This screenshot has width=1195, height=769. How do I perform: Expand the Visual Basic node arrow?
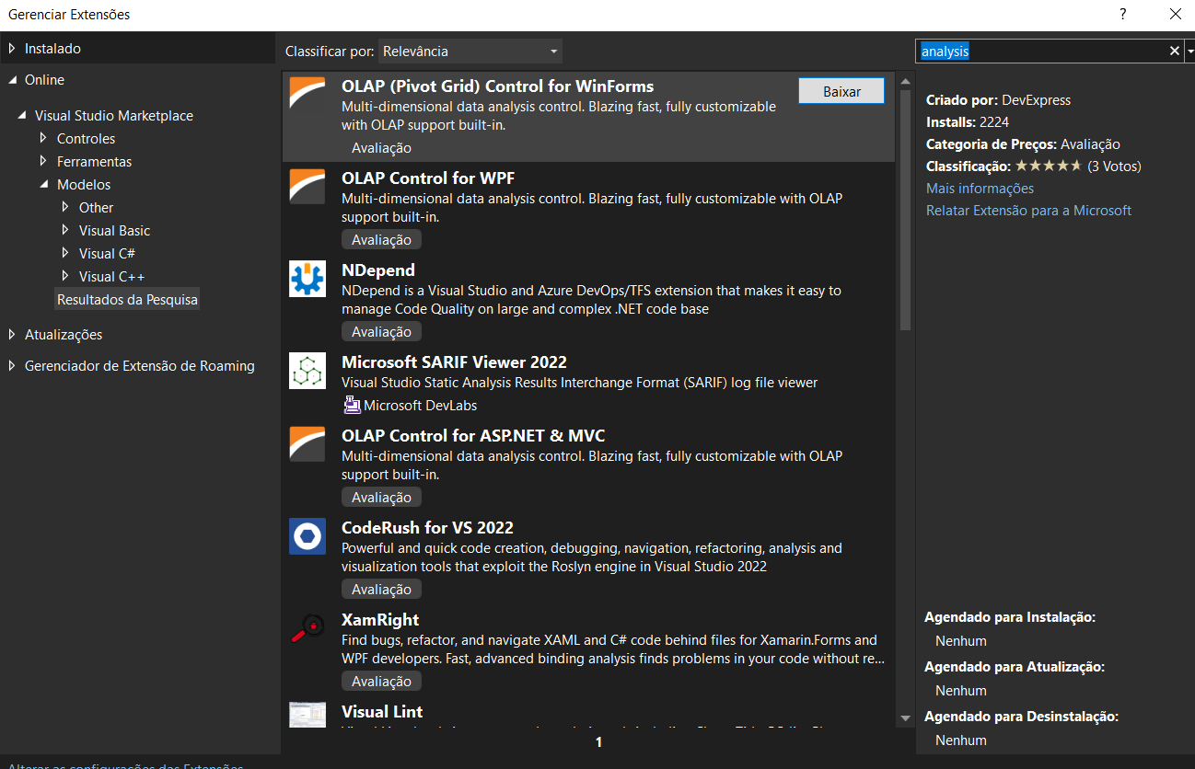tap(65, 231)
